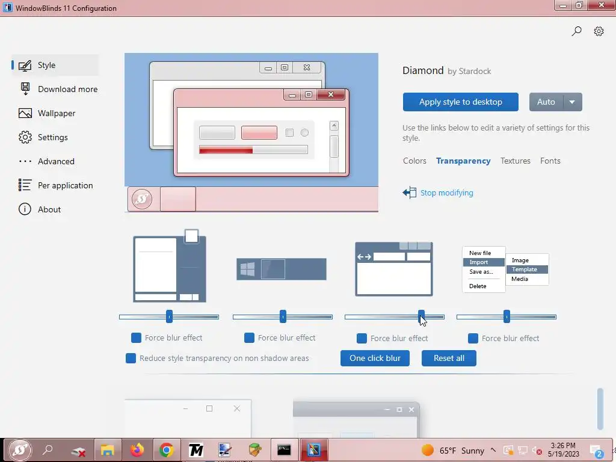Click the Stop modifying link
616x462 pixels.
[x=447, y=193]
